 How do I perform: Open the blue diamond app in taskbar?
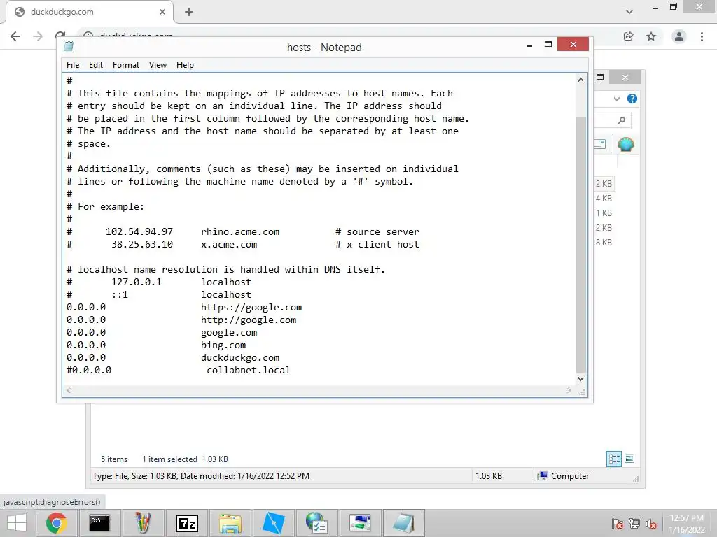pos(274,523)
